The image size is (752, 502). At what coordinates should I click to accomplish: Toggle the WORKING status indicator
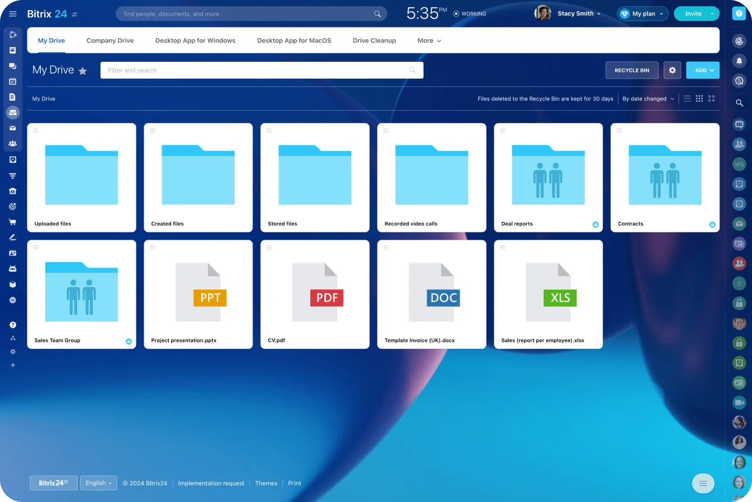470,14
